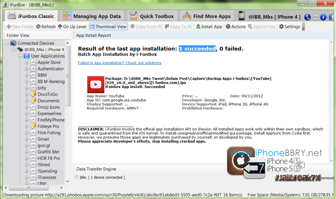The image size is (336, 199).
Task: Select iShred in the tree
Action: click(44, 165)
